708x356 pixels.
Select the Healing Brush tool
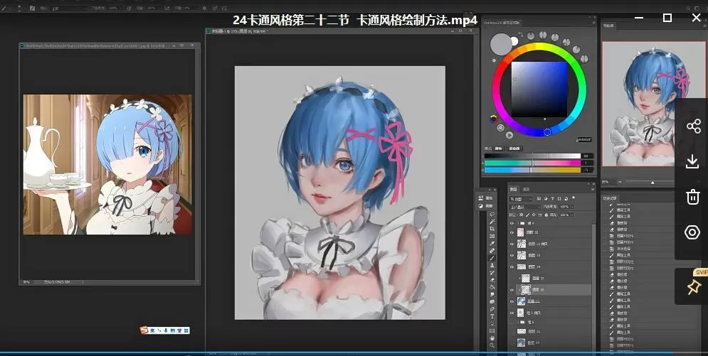point(492,251)
